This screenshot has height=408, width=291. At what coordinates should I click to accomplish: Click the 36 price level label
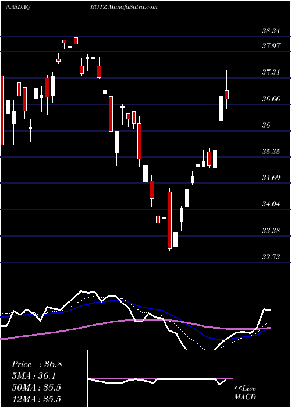267,125
